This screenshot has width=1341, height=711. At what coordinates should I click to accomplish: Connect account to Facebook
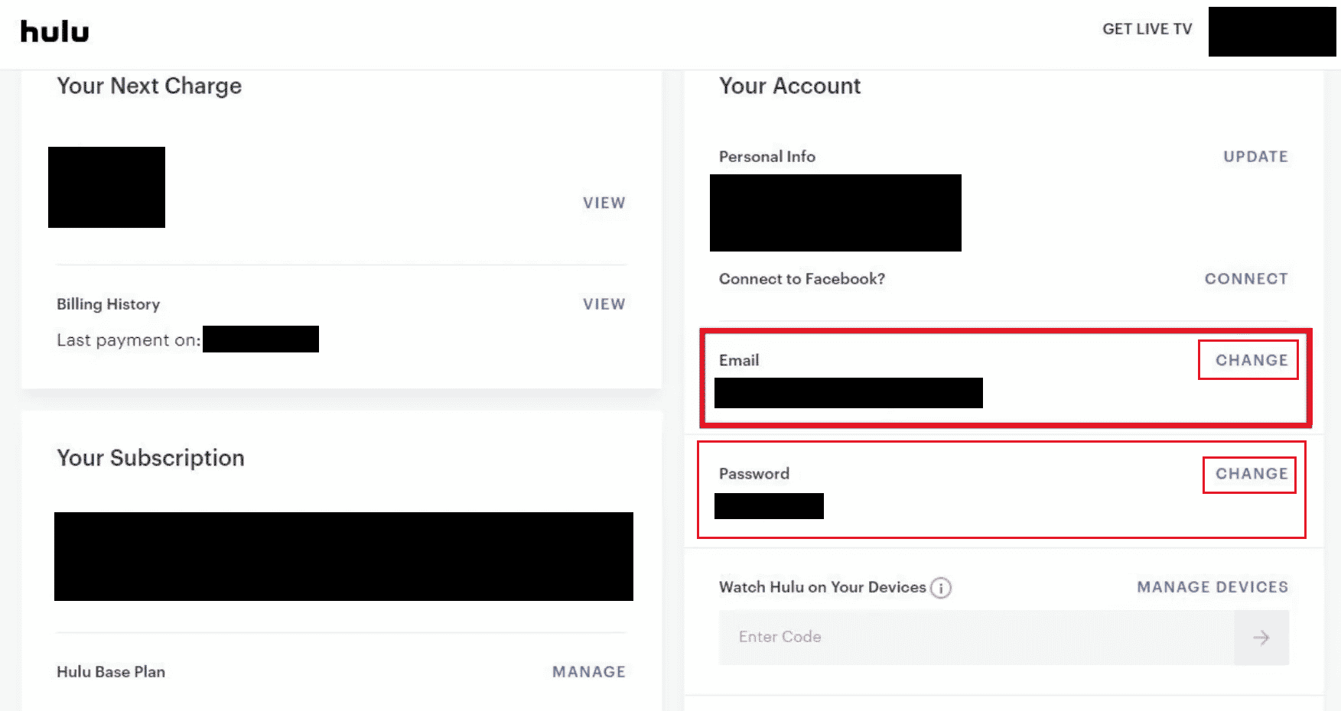click(x=1246, y=279)
